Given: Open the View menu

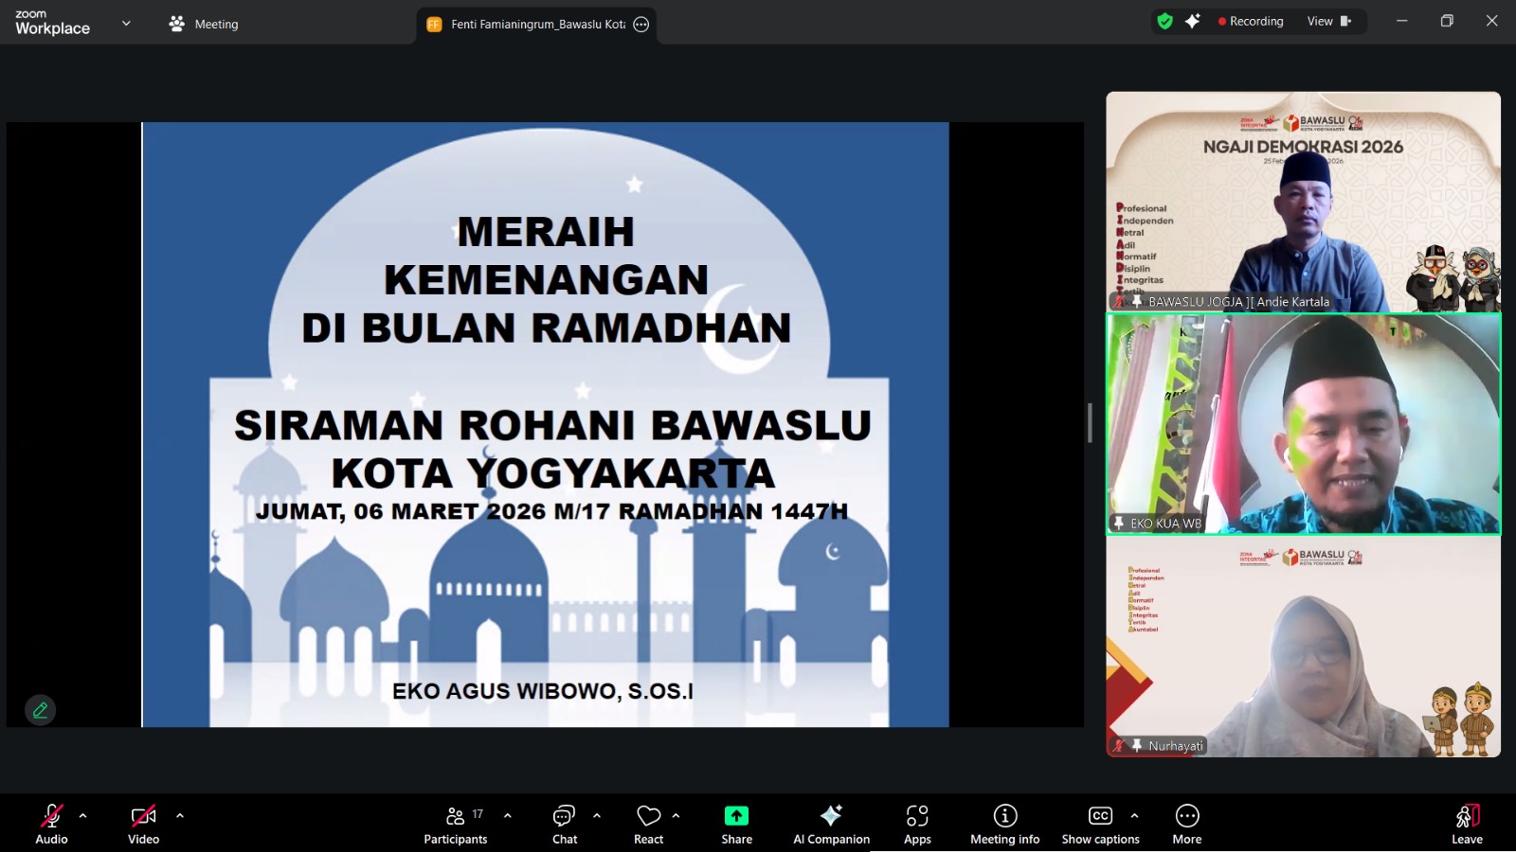Looking at the screenshot, I should click(1321, 20).
